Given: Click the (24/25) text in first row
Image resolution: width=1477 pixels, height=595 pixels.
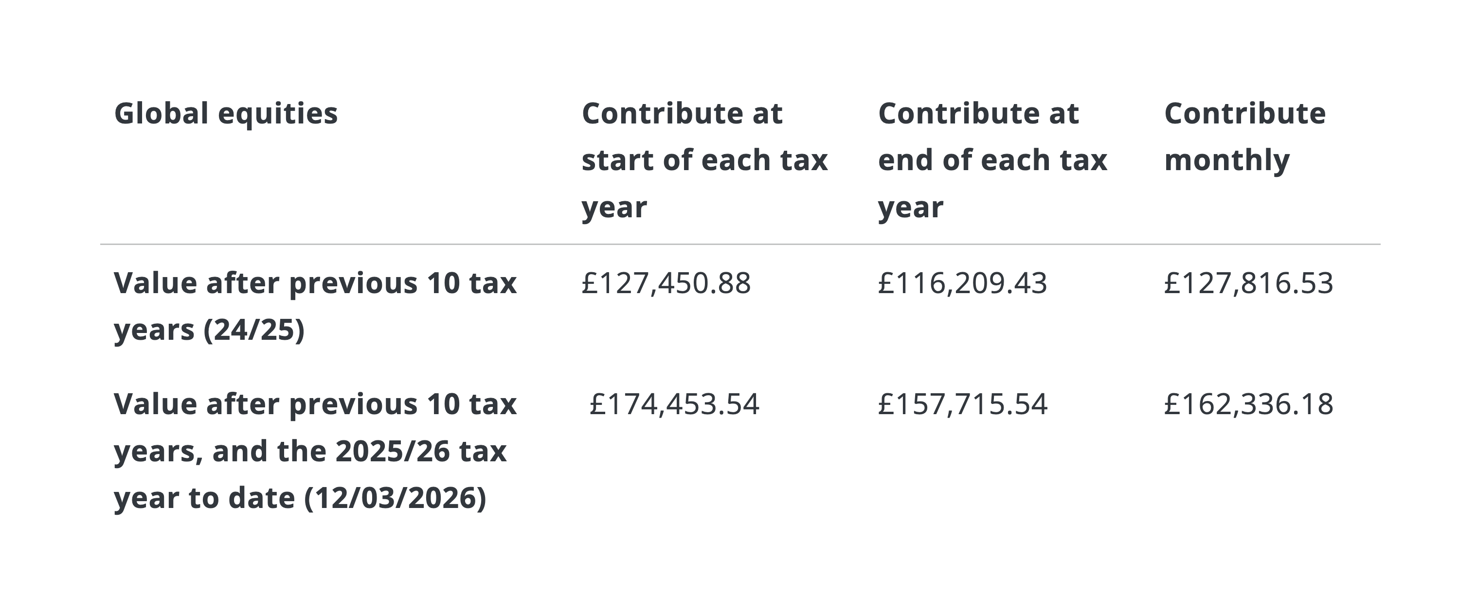Looking at the screenshot, I should (x=253, y=331).
